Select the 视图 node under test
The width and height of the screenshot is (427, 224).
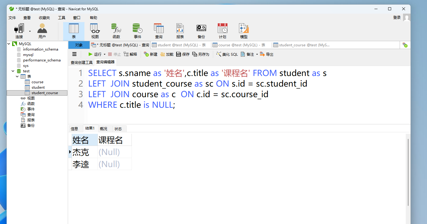(x=31, y=98)
